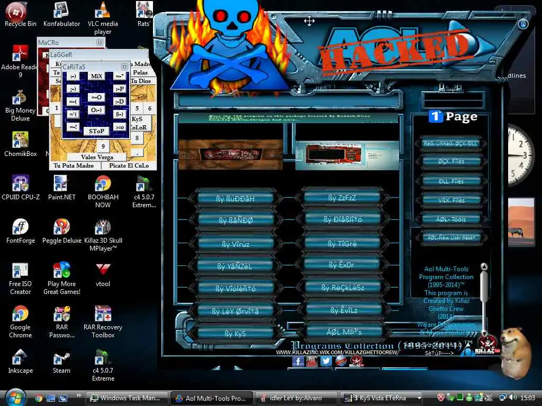The height and width of the screenshot is (406, 542).
Task: Click the By ZzFzZ program button
Action: [342, 198]
